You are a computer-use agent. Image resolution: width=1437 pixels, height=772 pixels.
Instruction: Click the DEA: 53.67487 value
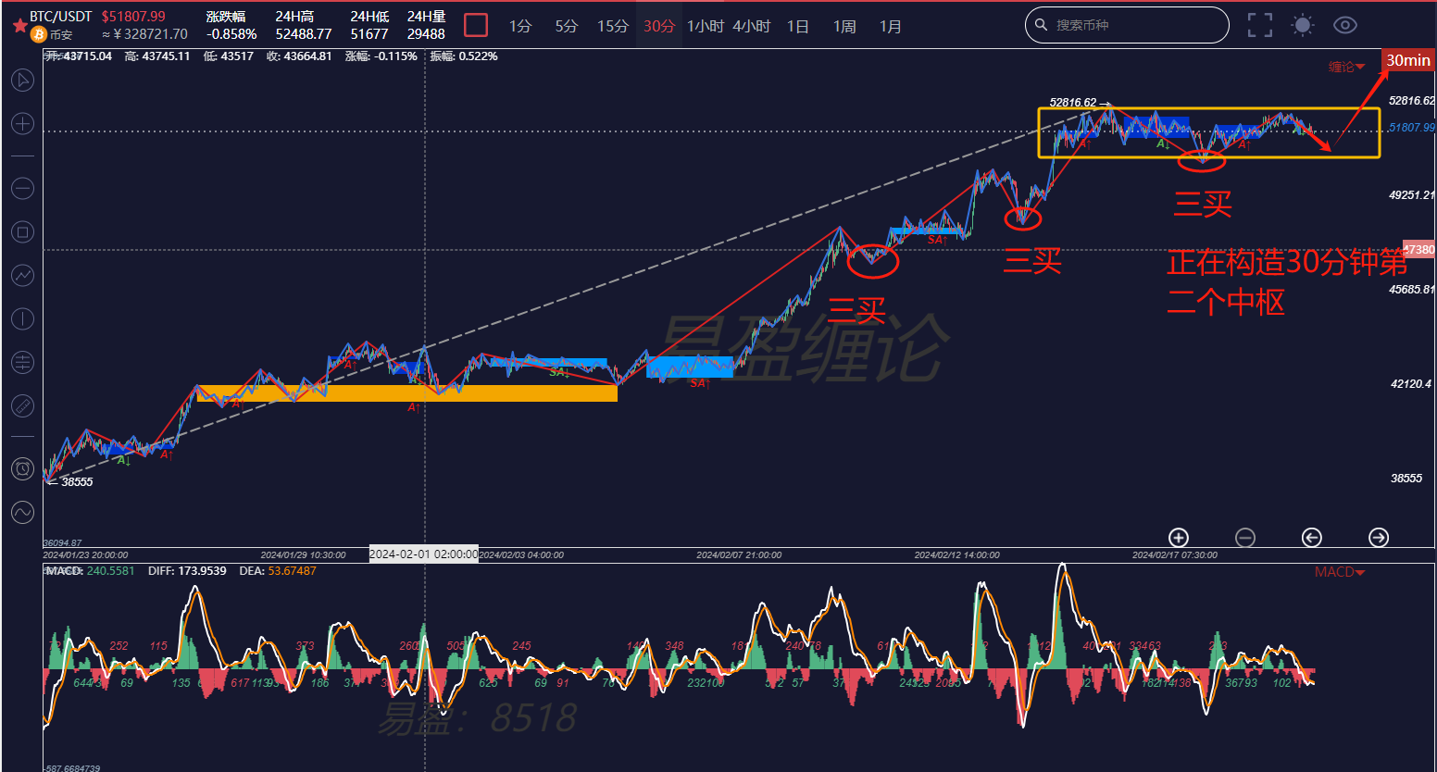tap(278, 571)
